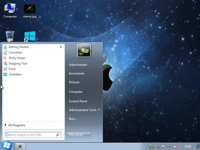Open the Computer desktop icon

pyautogui.click(x=10, y=10)
